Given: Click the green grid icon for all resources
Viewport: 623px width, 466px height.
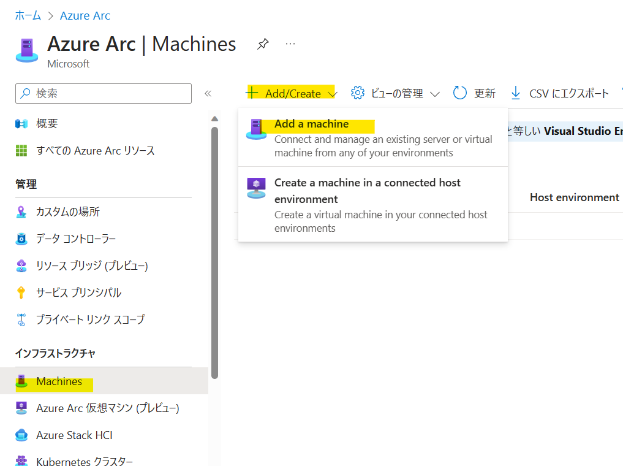Looking at the screenshot, I should [21, 151].
